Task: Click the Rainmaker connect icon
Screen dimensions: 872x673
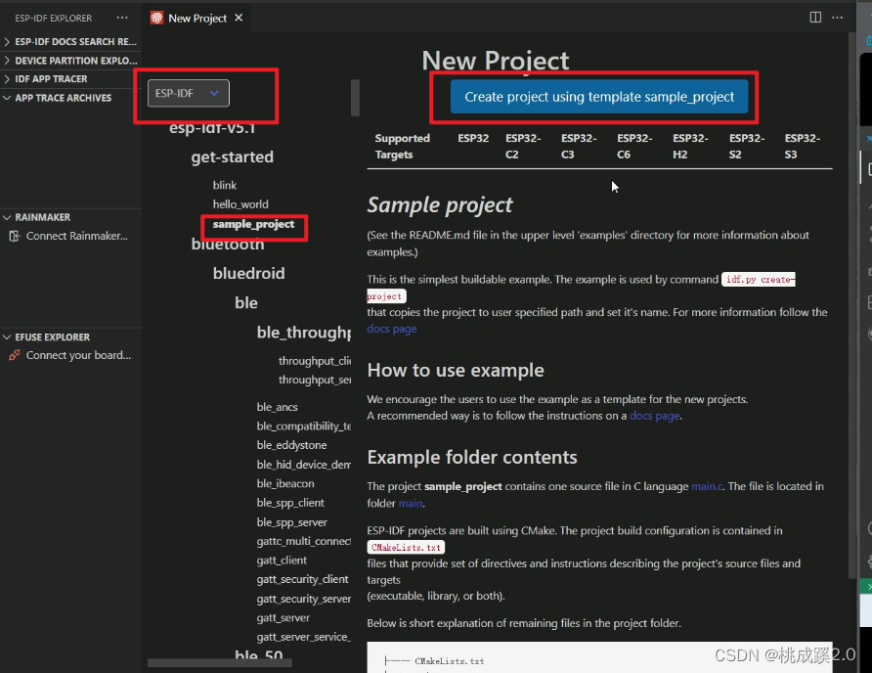Action: 15,236
